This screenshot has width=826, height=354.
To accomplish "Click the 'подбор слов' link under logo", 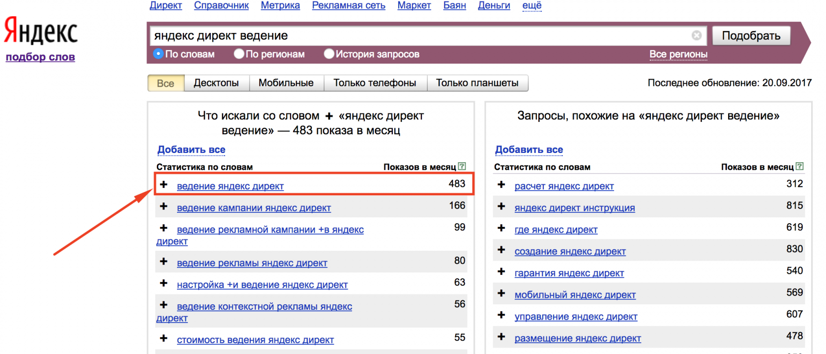I will point(40,57).
